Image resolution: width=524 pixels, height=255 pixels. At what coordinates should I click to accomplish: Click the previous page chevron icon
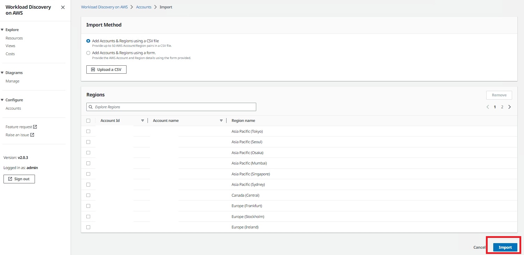coord(488,107)
